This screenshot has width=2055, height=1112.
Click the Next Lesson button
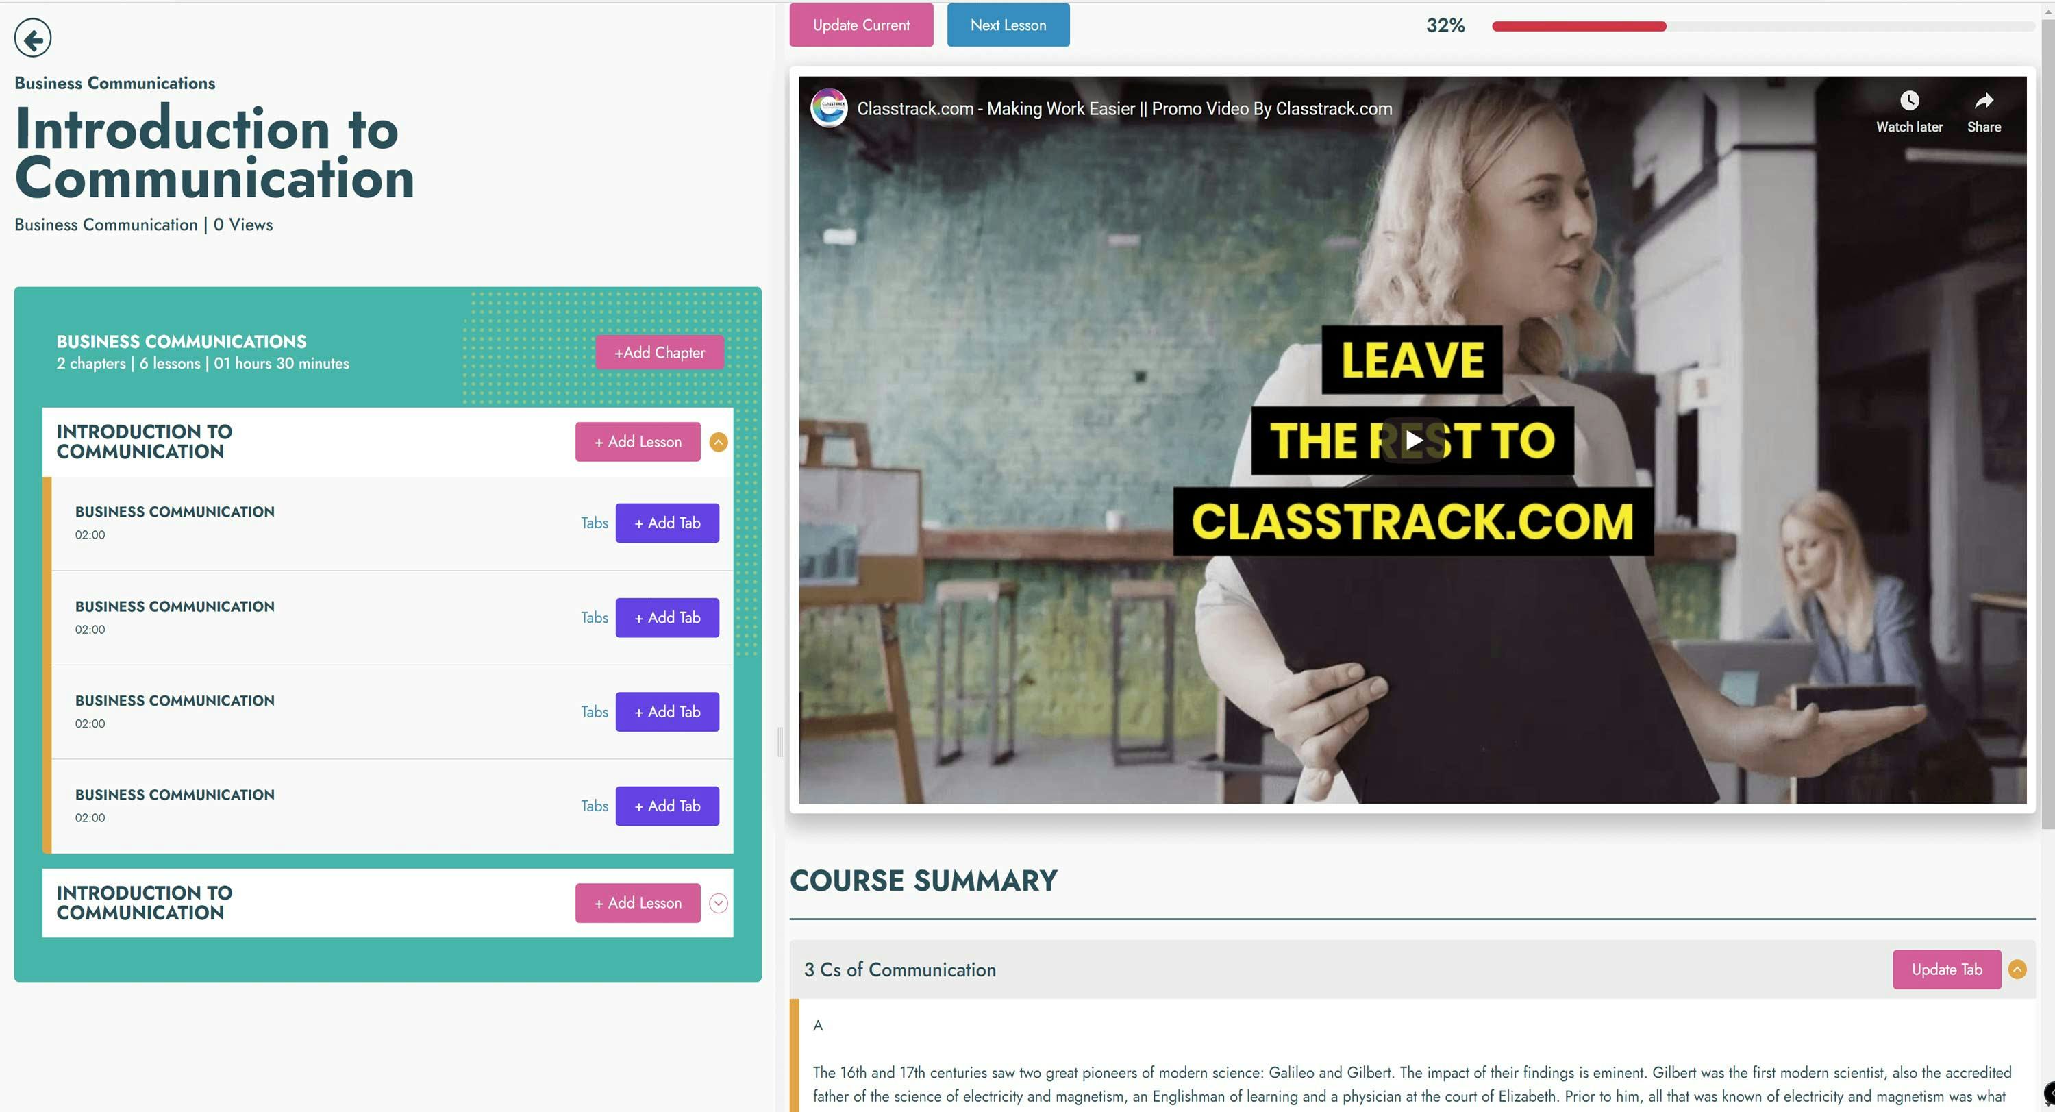coord(1009,25)
